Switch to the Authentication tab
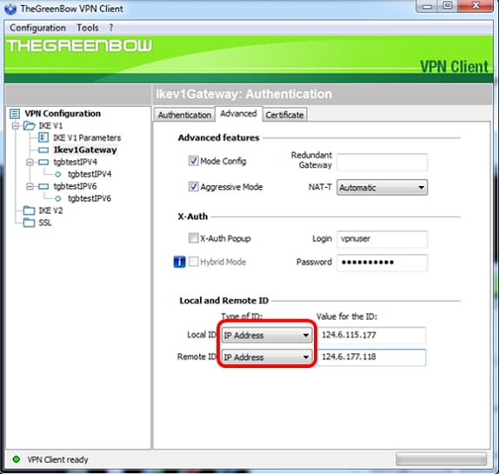The image size is (500, 474). [x=184, y=115]
